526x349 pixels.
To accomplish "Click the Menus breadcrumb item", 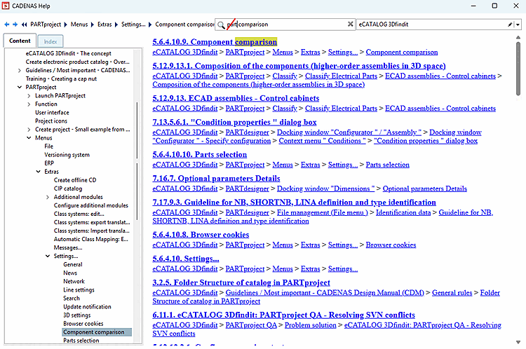I will [79, 25].
